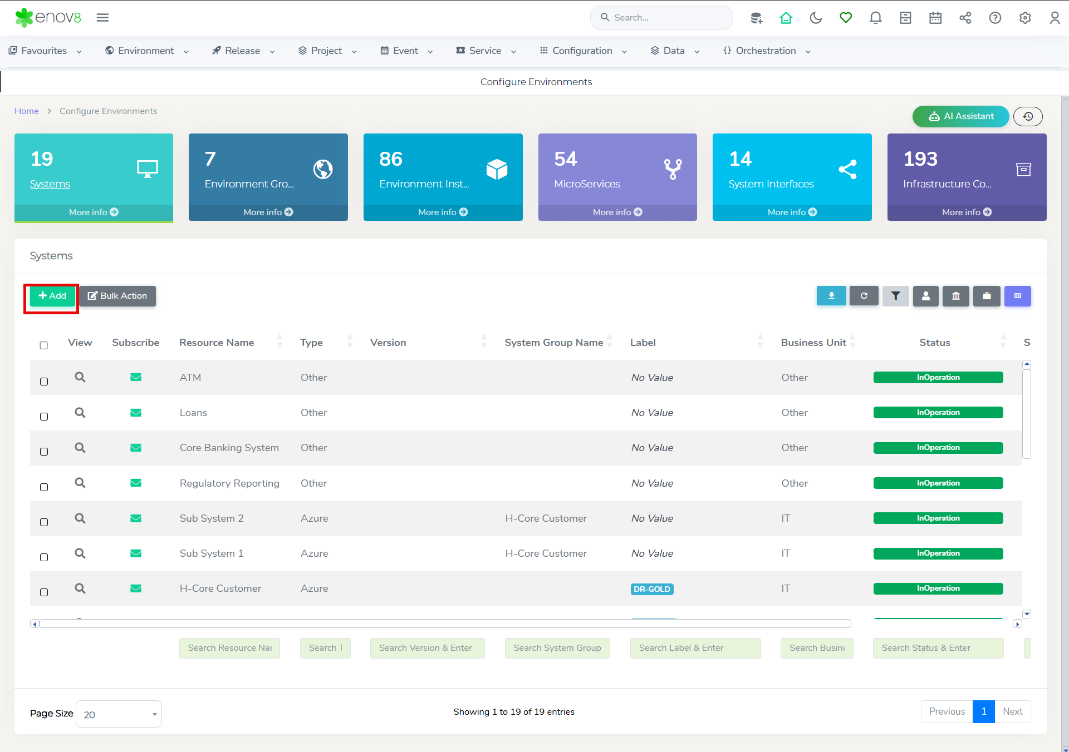
Task: Open the notifications bell icon
Action: (875, 18)
